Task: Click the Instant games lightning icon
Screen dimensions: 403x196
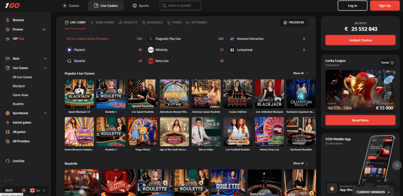Action: tap(8, 123)
